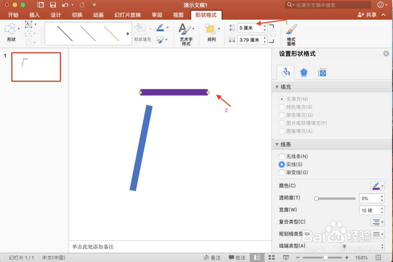Open the Undo history dropdown arrow
This screenshot has width=393, height=262.
pyautogui.click(x=72, y=5)
